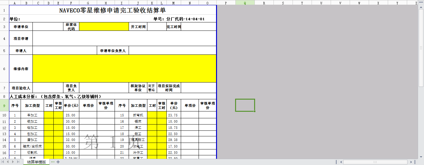Select column M header
The height and width of the screenshot is (165, 424).
click(x=173, y=2)
